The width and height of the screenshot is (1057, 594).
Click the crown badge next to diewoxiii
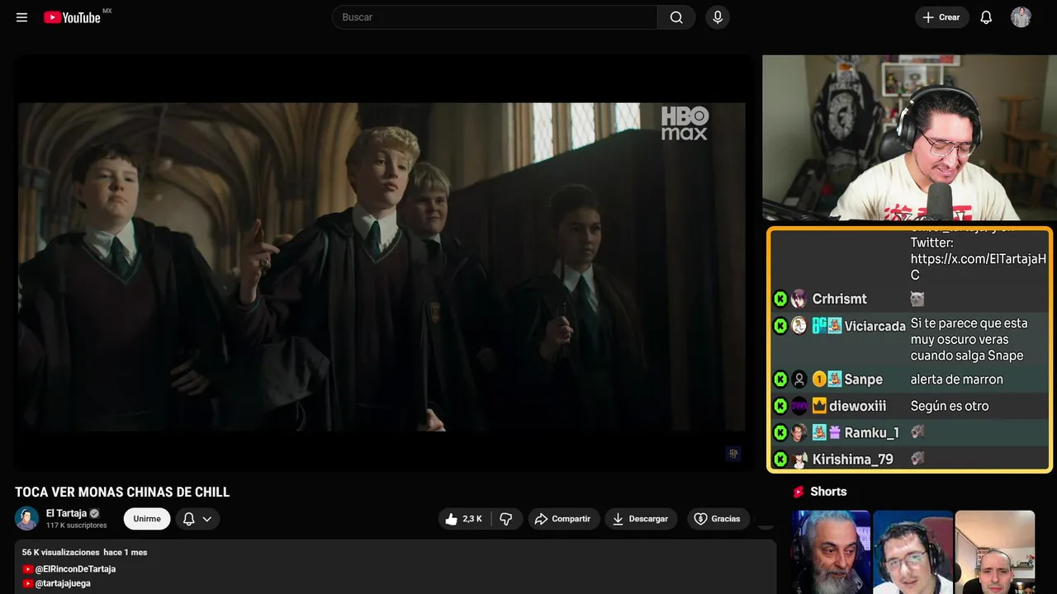click(819, 406)
